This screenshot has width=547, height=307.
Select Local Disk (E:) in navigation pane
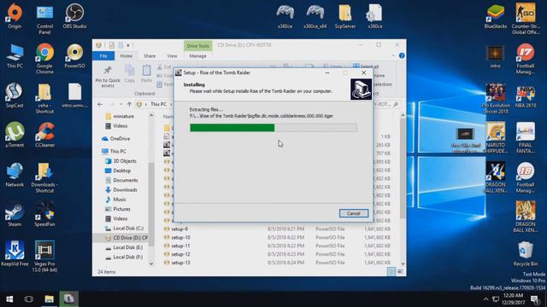point(127,247)
